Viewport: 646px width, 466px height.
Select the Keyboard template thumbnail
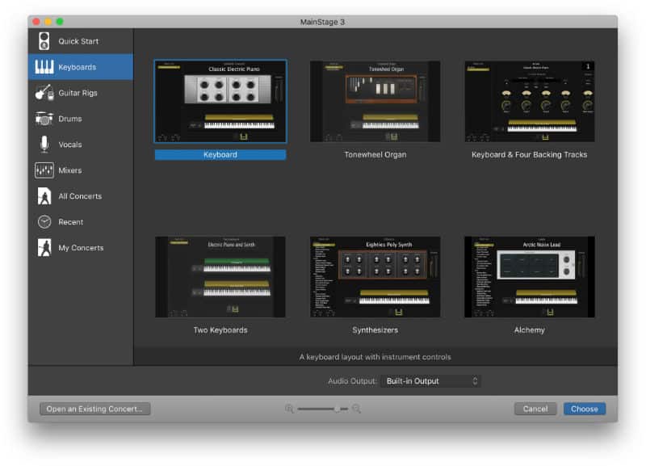point(220,102)
